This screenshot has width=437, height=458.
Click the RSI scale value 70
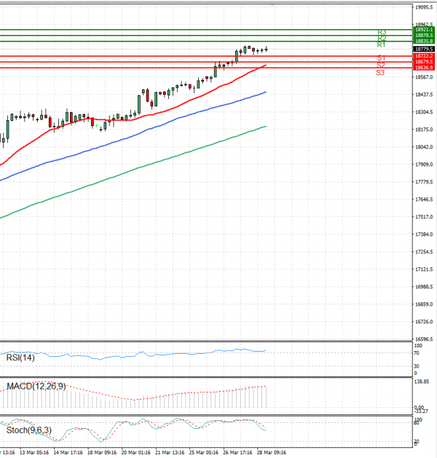tap(417, 353)
